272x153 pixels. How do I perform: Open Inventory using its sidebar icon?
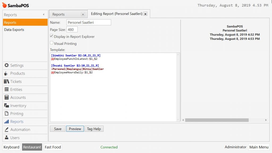pos(7,105)
